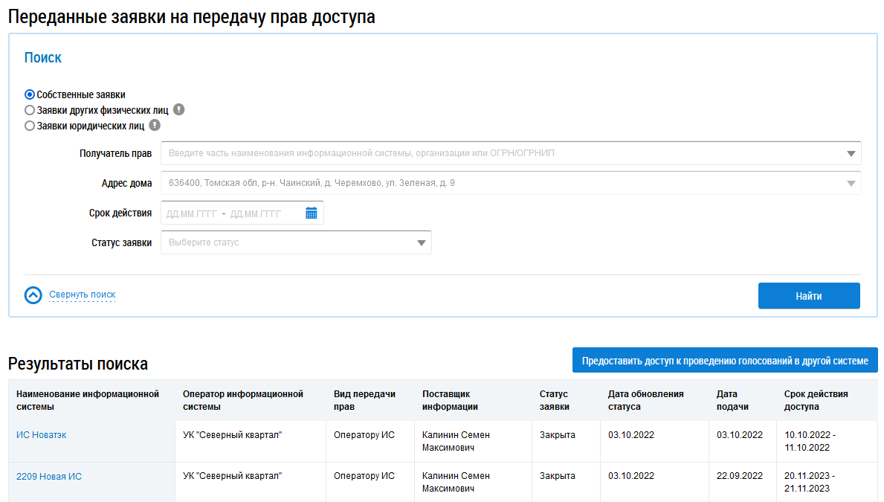The height and width of the screenshot is (502, 884).
Task: Open the 'ИС Новатэк' system link
Action: 42,435
